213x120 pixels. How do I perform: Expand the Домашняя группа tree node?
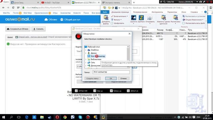coord(86,66)
